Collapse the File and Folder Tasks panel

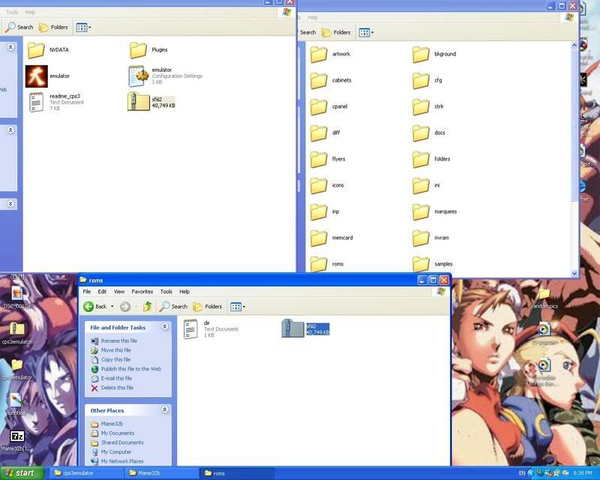(x=163, y=328)
